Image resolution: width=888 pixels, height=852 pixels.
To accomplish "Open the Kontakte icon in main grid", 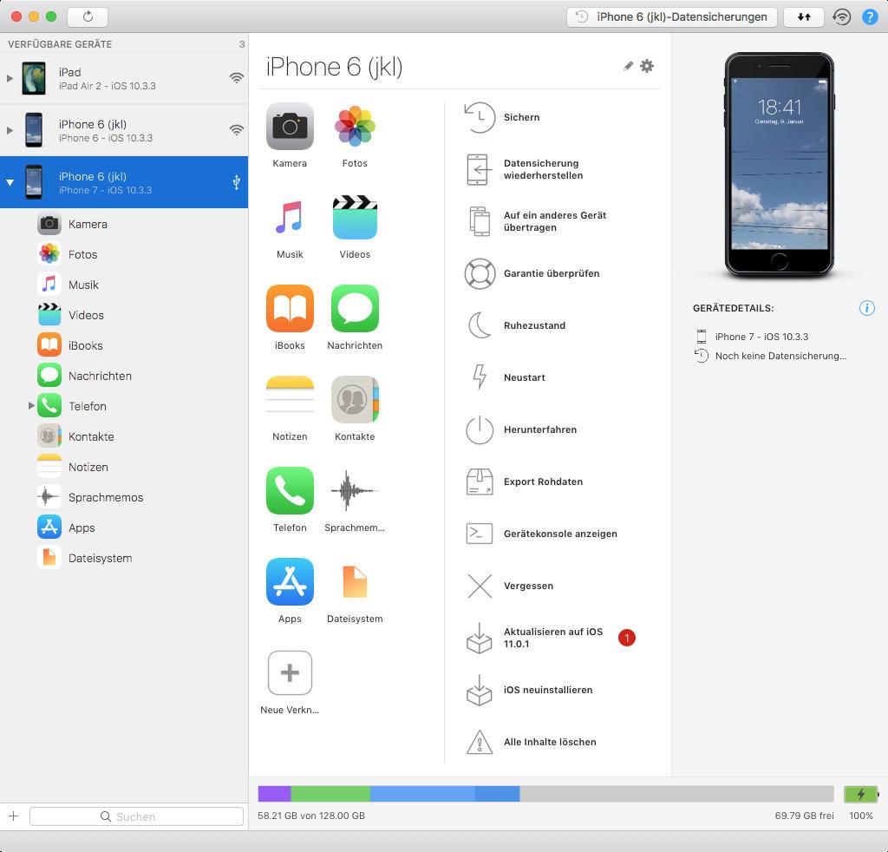I will click(355, 399).
